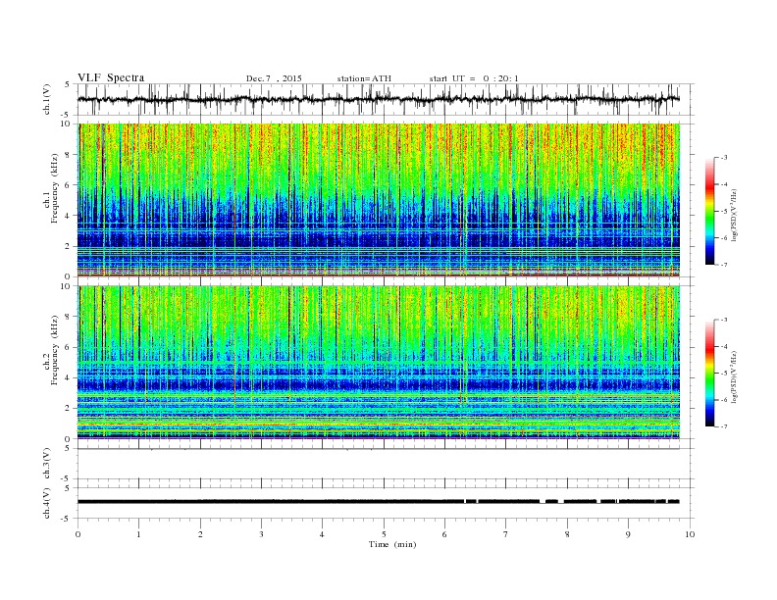
Task: Click the "6" kHz tick of the ch.2 spectrogram
Action: pos(69,347)
